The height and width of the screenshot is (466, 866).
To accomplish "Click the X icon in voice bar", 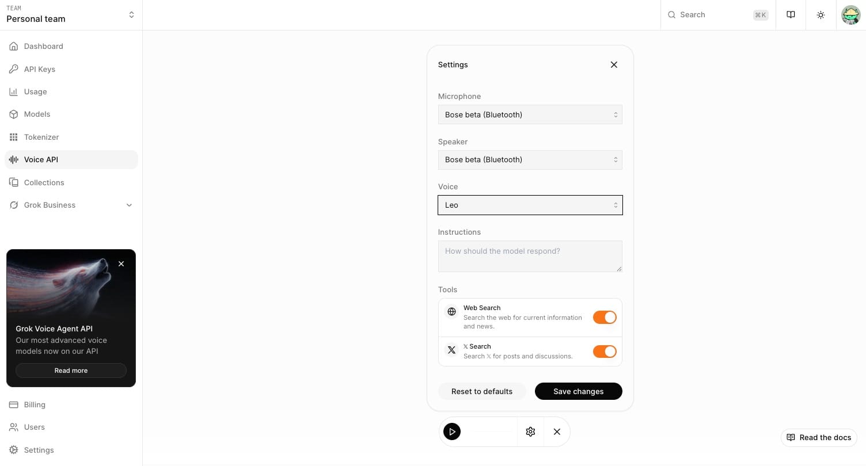I will [557, 431].
